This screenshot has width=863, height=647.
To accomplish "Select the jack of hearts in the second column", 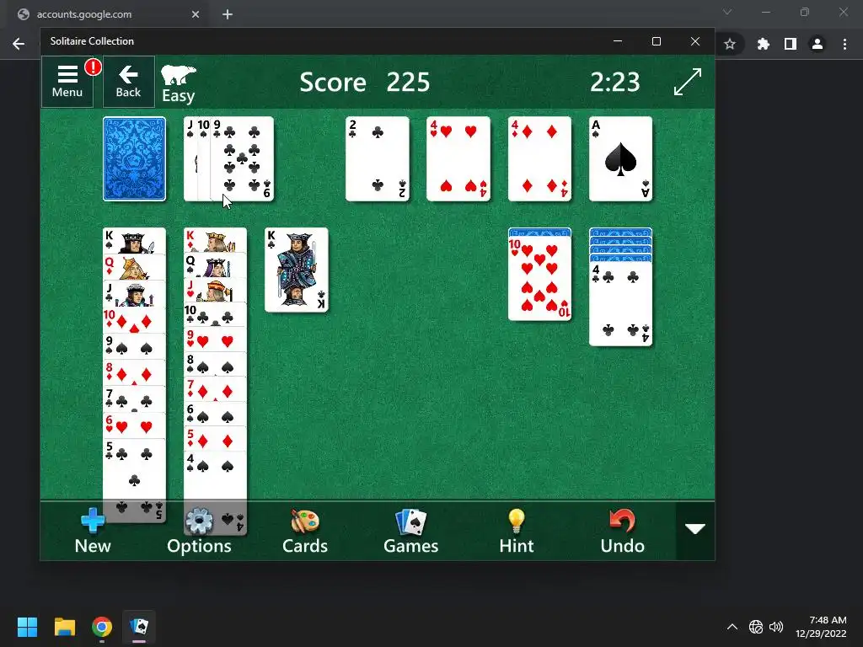I will [215, 290].
